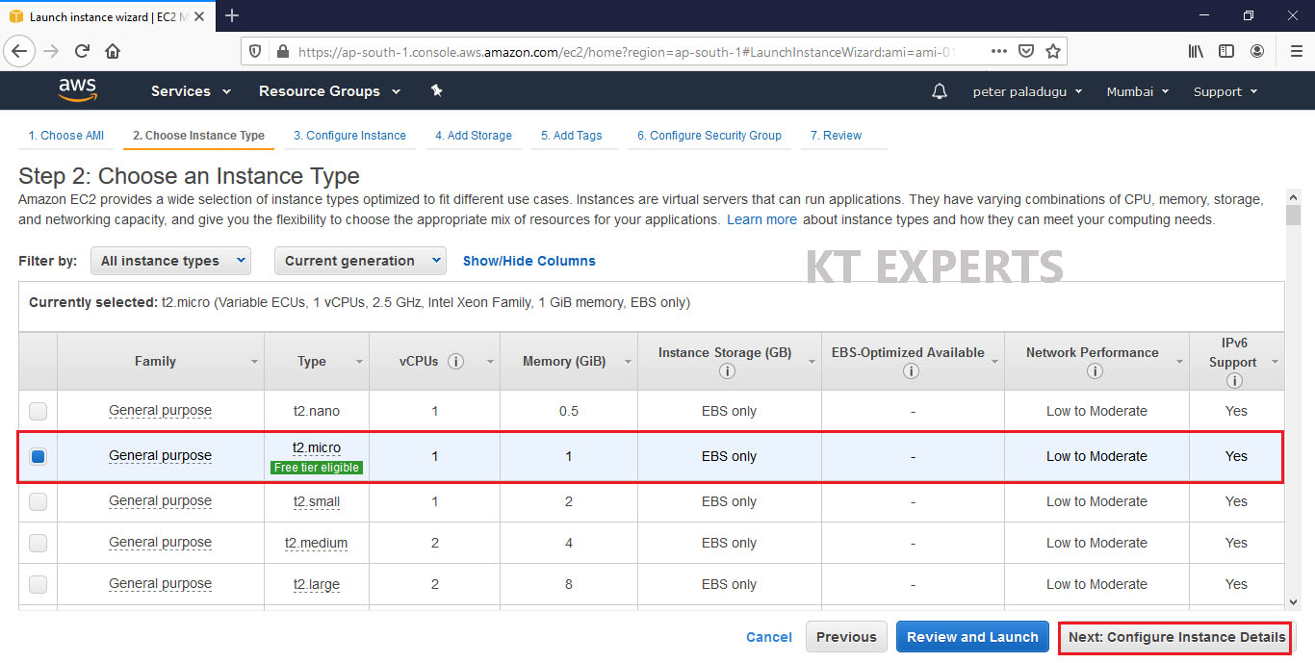Uncheck the t2.micro instance checkbox
Image resolution: width=1315 pixels, height=663 pixels.
click(x=38, y=456)
